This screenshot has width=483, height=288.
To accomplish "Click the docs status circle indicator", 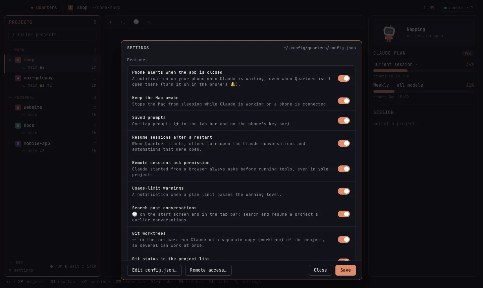I will click(95, 126).
